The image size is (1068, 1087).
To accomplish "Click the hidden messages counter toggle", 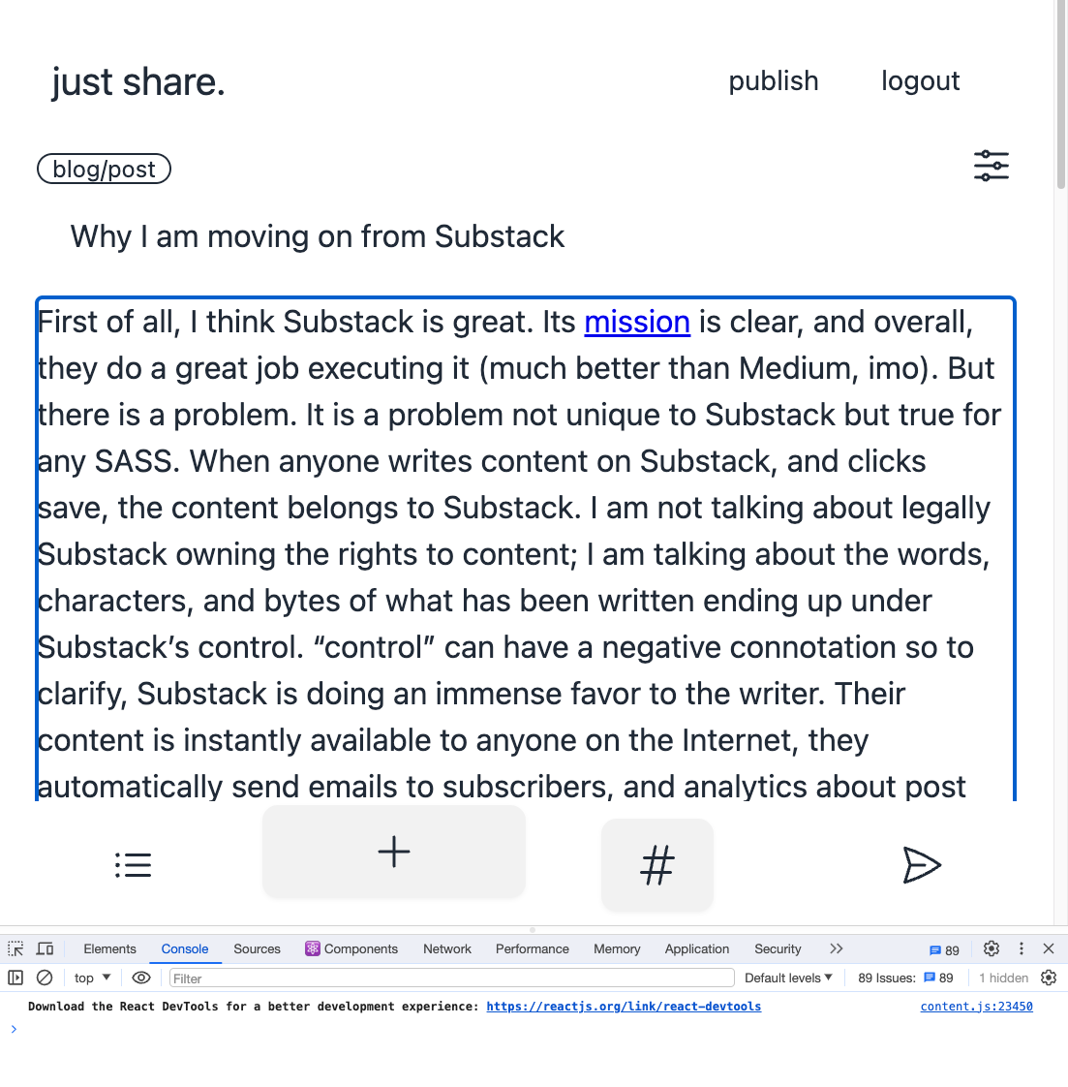I will (1003, 978).
